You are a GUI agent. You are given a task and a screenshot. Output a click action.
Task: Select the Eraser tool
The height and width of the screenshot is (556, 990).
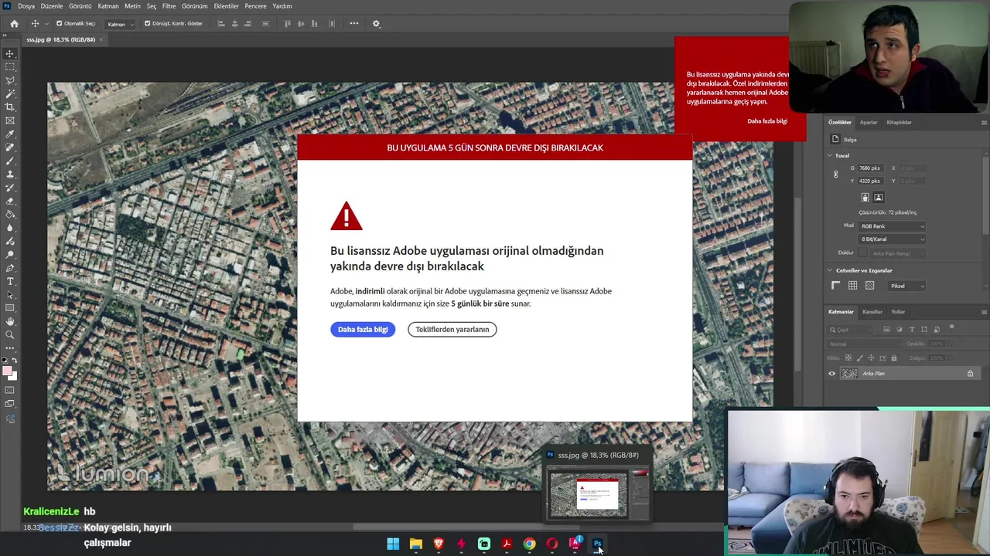(10, 201)
